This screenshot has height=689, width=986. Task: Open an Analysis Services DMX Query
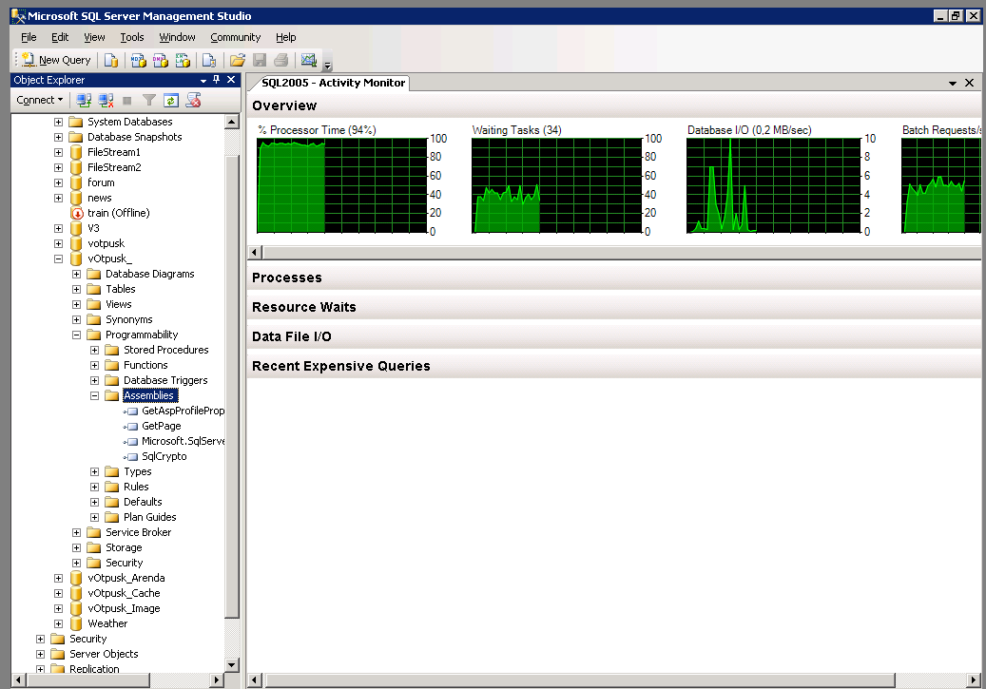tap(161, 61)
